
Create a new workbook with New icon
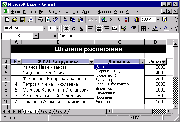pos(7,20)
